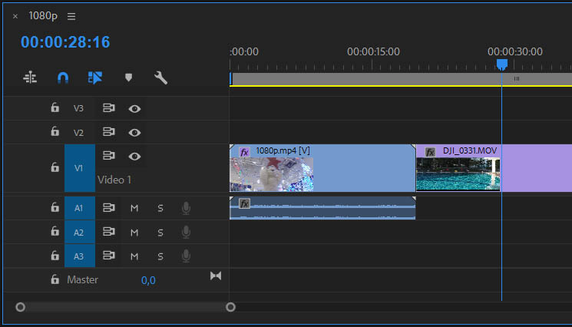The width and height of the screenshot is (572, 327).
Task: Click the Master track label
Action: pyautogui.click(x=82, y=279)
